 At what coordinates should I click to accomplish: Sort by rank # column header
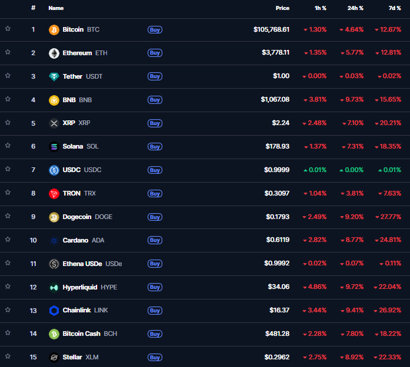pos(34,8)
